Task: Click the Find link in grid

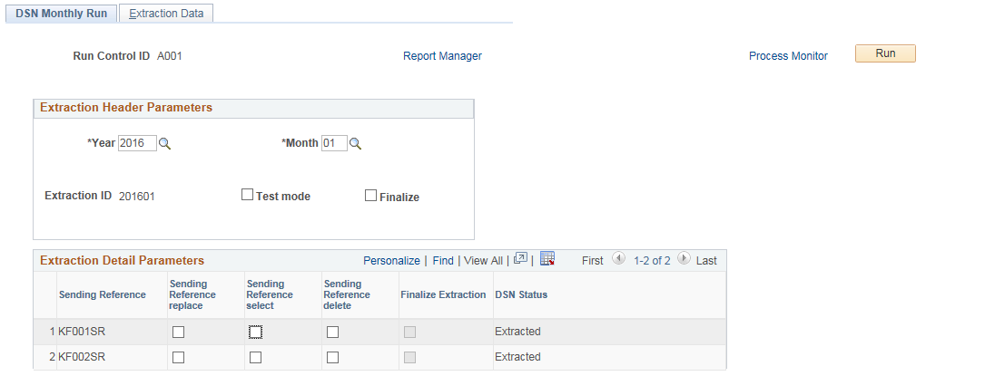Action: coord(443,261)
